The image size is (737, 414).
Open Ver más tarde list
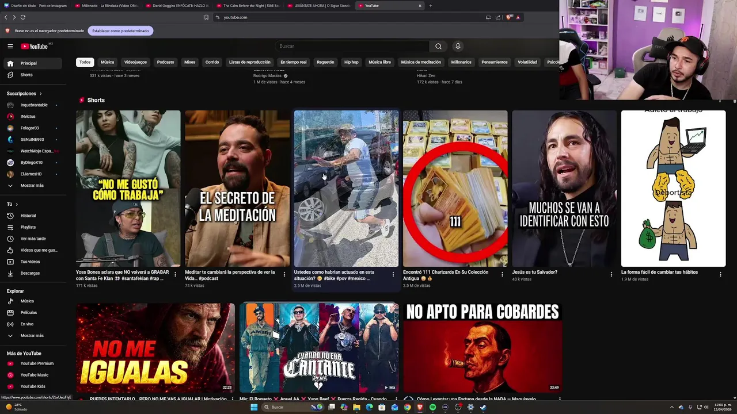pyautogui.click(x=32, y=239)
